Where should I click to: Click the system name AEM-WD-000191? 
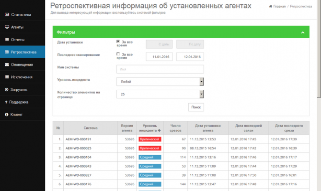pos(78,139)
